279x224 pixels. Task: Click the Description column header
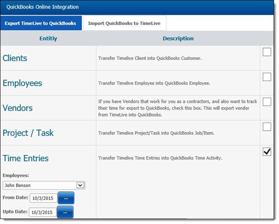tap(178, 38)
